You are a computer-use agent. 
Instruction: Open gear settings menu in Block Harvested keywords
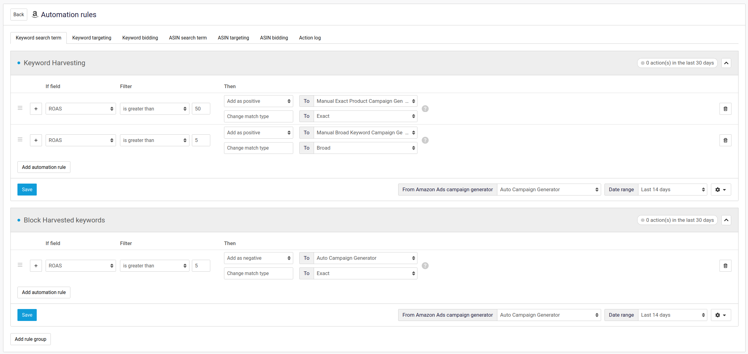(x=720, y=315)
